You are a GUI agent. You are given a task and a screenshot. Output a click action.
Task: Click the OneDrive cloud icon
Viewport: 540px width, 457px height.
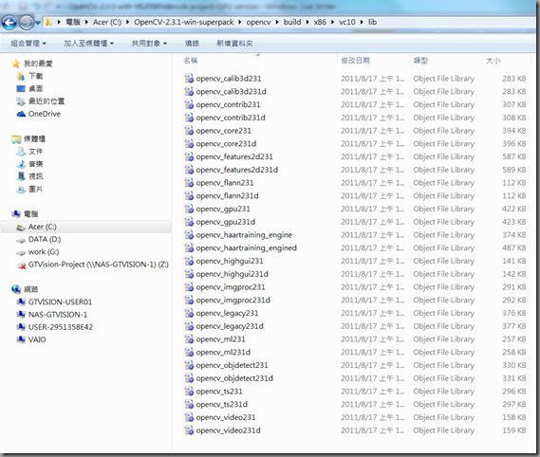click(21, 114)
